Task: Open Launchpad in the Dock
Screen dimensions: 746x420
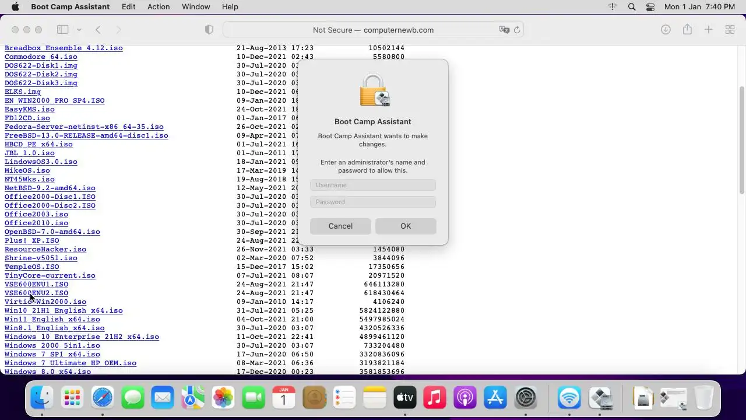Action: pos(72,398)
